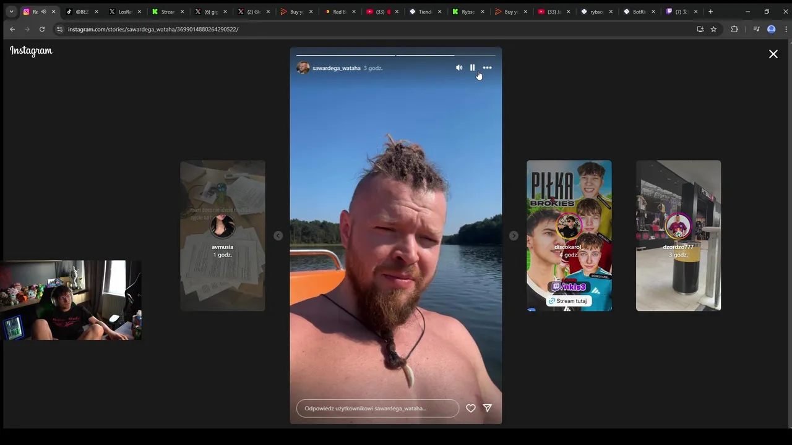
Task: Close the story viewer with the X
Action: (x=773, y=54)
